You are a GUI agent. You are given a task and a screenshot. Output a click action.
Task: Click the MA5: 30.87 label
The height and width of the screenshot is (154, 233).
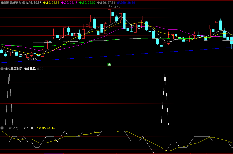pyautogui.click(x=34, y=3)
